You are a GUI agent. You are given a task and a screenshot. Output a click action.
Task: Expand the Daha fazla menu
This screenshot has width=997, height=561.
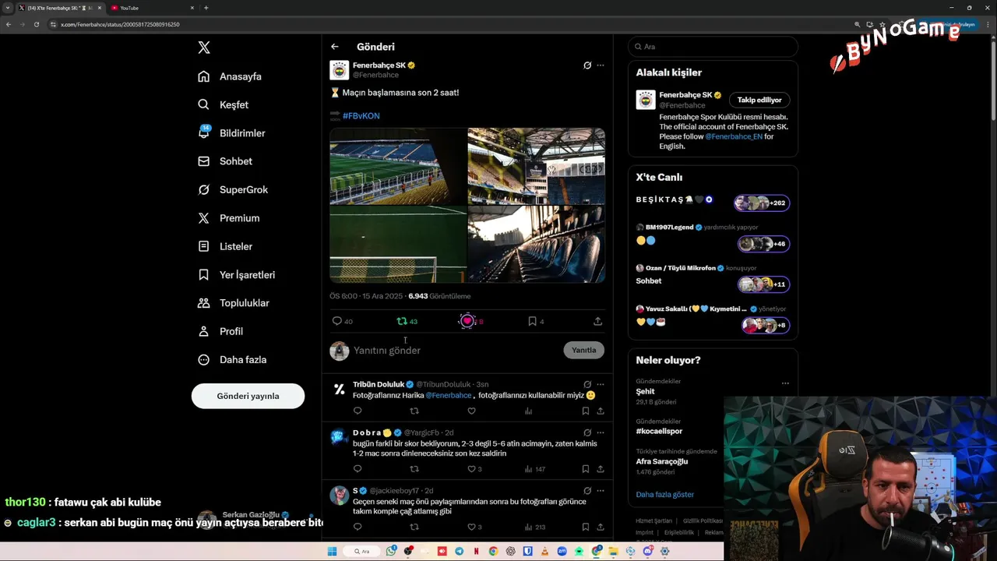coord(232,360)
